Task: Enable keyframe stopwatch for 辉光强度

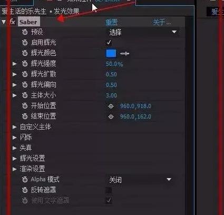Action: 25,63
